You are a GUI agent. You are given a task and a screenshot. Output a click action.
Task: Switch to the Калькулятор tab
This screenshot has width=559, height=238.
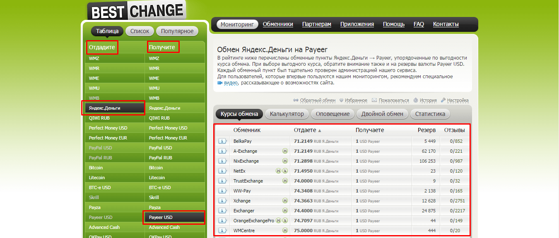(287, 114)
